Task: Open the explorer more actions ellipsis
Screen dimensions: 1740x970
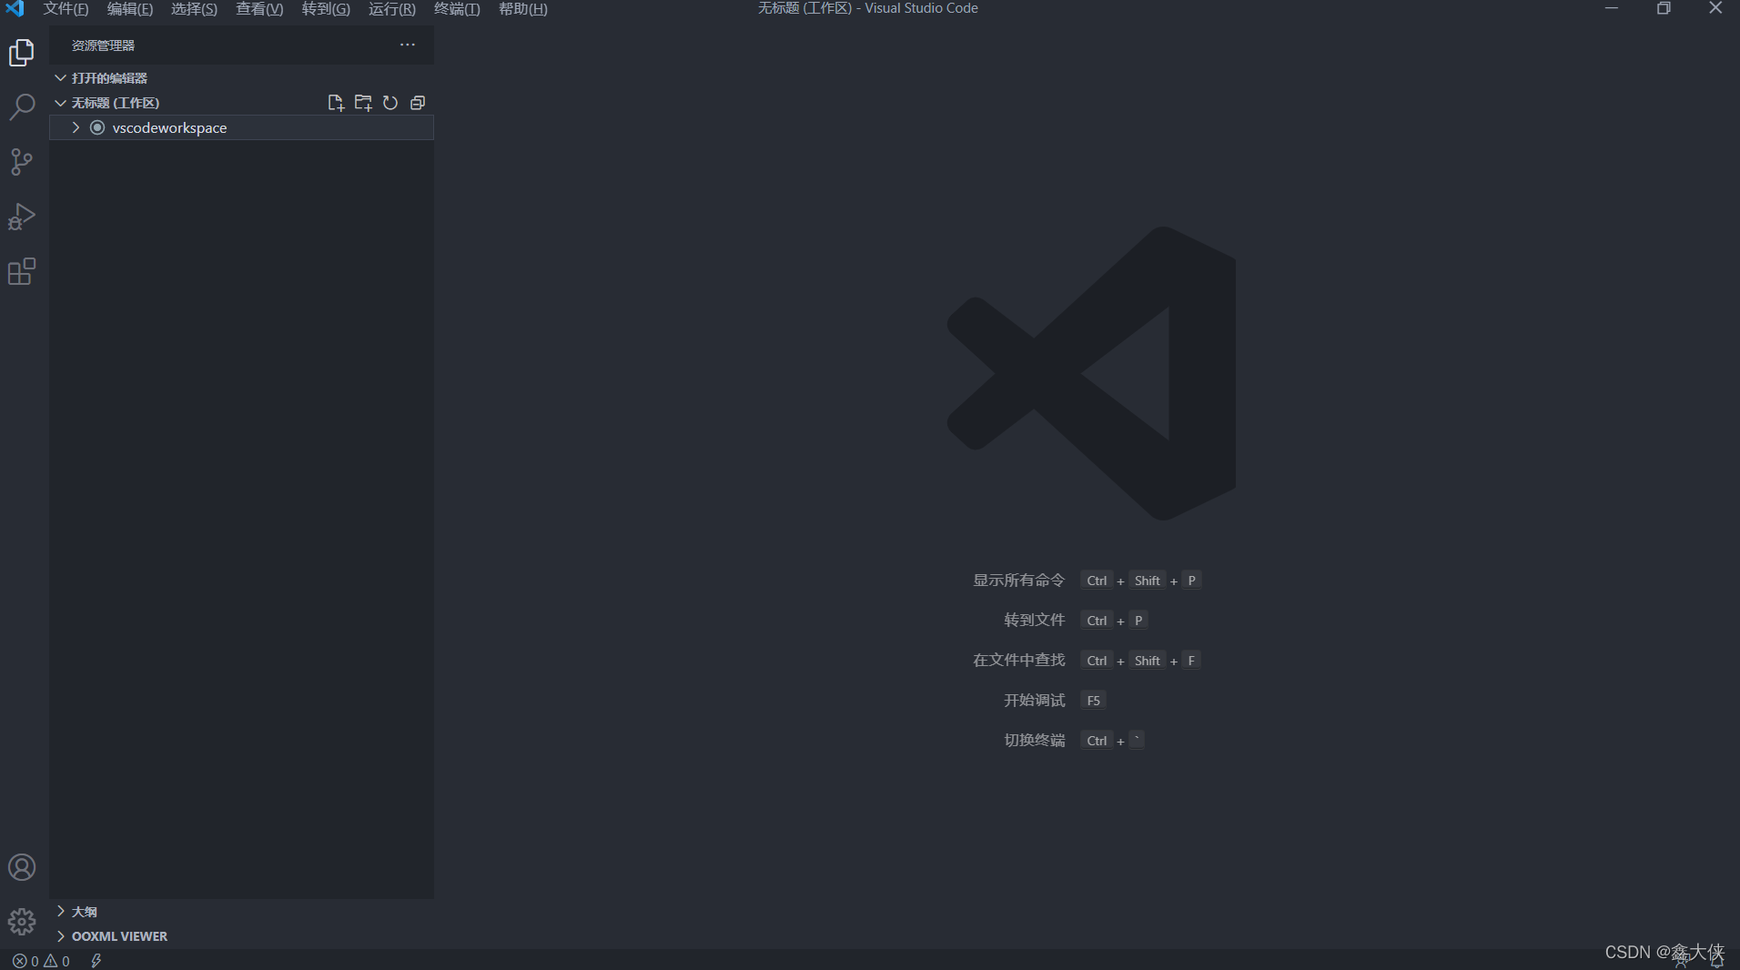Action: (x=408, y=45)
